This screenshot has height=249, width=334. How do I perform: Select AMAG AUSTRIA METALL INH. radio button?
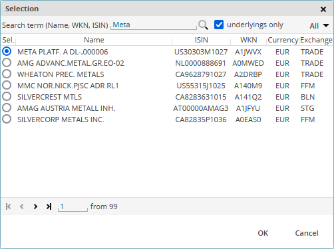[x=7, y=108]
